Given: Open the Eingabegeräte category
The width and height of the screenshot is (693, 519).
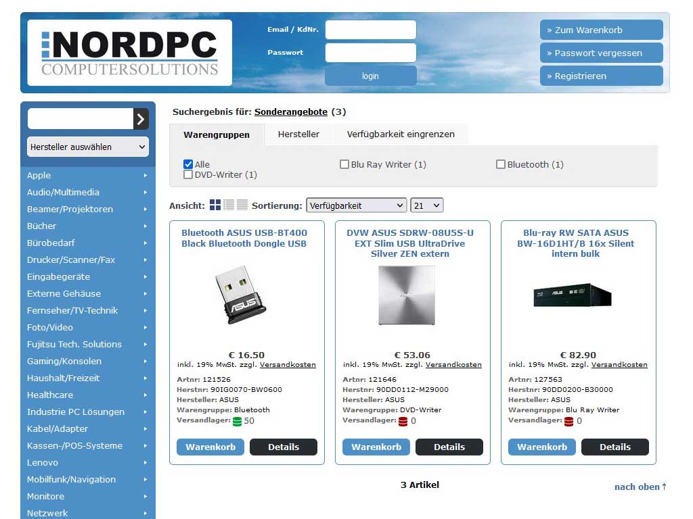Looking at the screenshot, I should [x=58, y=276].
